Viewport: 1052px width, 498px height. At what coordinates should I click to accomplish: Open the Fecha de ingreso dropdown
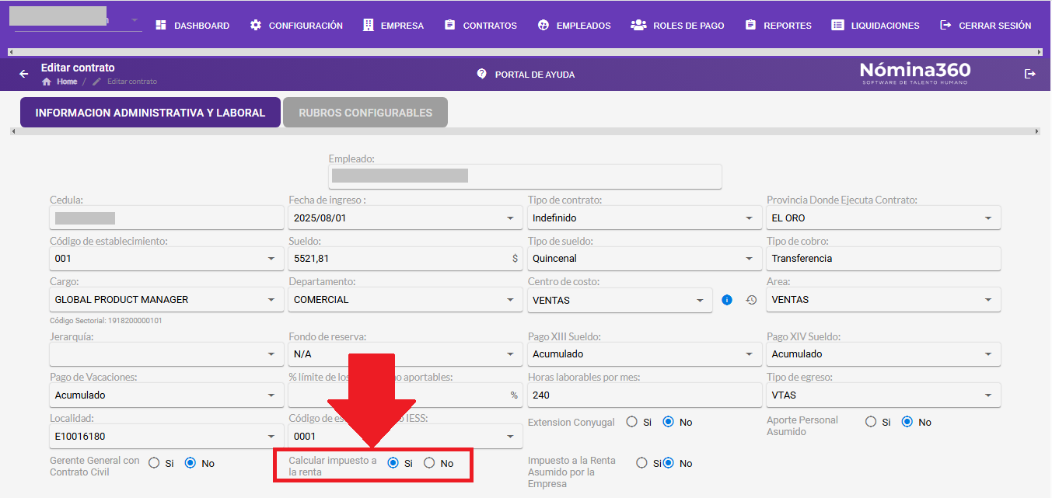(x=404, y=218)
